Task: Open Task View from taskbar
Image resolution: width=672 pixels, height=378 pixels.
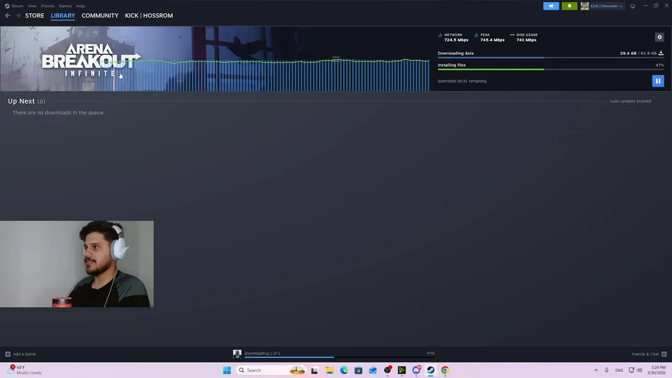Action: click(x=314, y=370)
